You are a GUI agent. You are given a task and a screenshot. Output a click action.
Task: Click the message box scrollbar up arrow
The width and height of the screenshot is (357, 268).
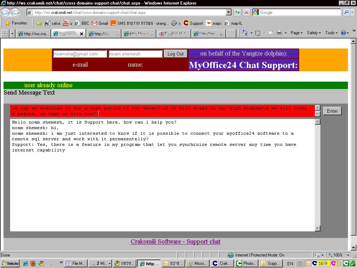(x=318, y=108)
